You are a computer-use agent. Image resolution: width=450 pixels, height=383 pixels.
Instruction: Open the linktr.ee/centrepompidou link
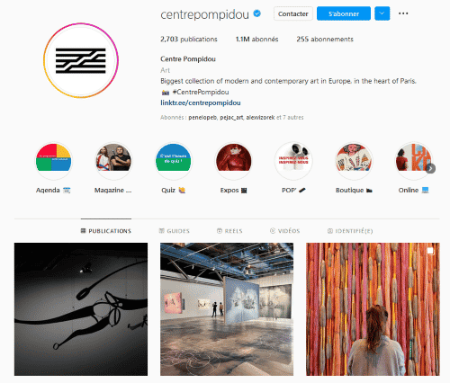click(201, 102)
